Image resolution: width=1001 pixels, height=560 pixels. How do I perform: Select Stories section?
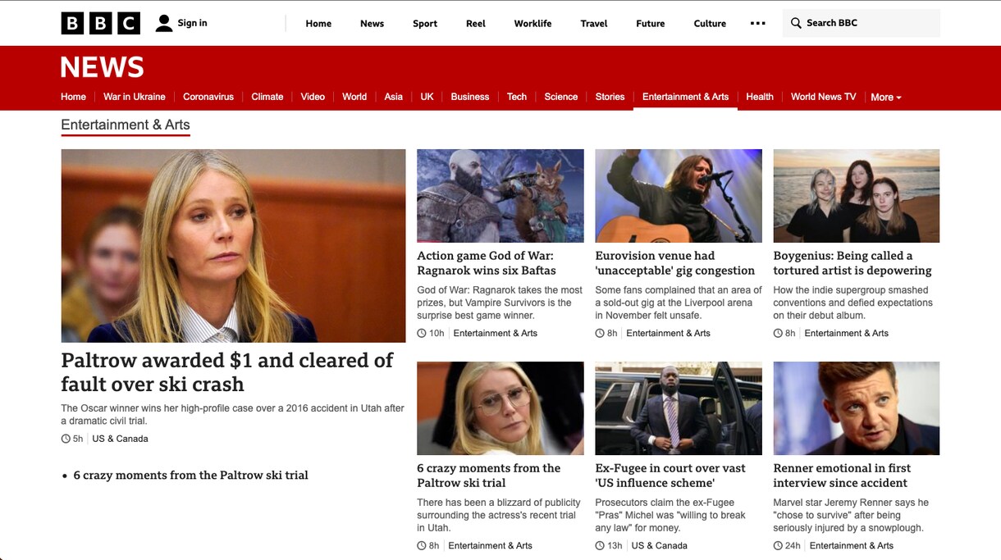pyautogui.click(x=610, y=97)
